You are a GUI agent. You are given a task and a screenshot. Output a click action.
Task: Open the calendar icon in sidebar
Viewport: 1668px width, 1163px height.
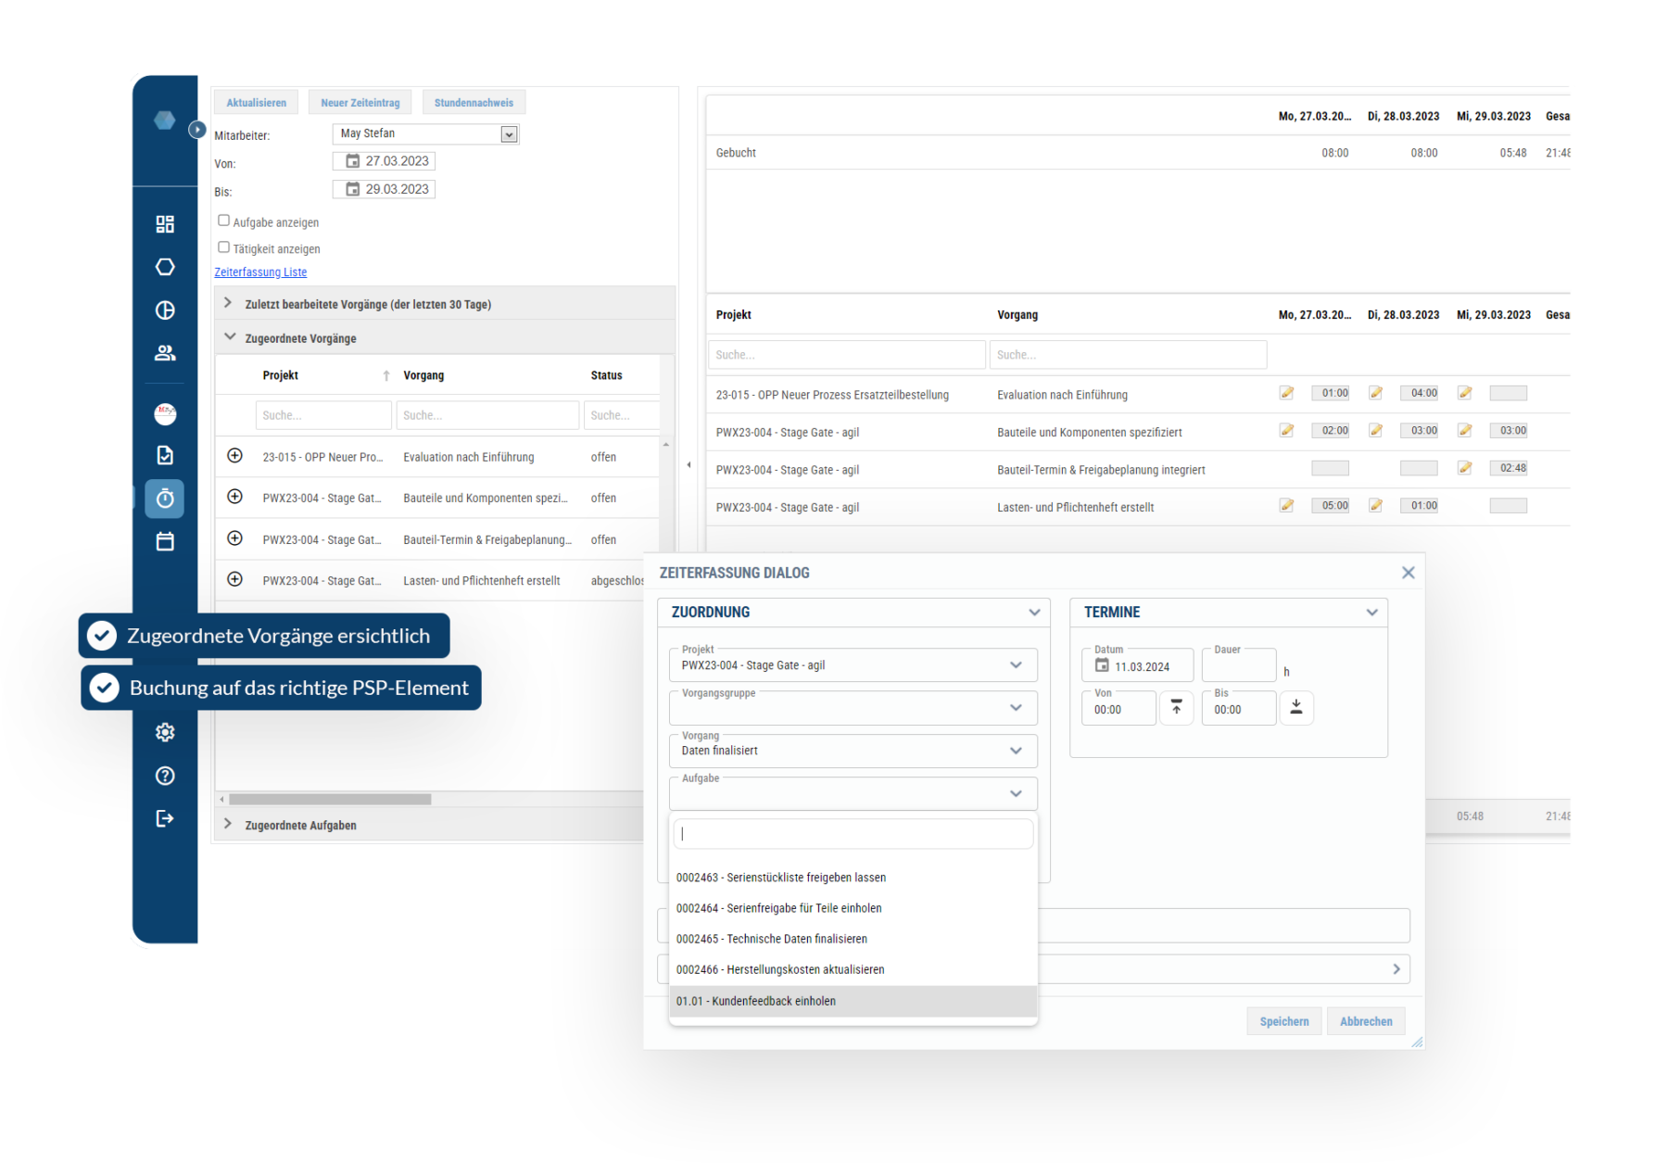click(165, 541)
